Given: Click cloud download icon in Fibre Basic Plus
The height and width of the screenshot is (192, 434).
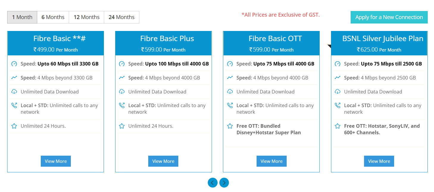Looking at the screenshot, I should [x=122, y=92].
